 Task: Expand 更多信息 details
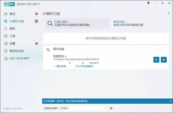coord(60,66)
